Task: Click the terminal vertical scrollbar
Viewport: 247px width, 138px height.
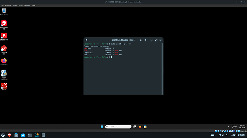Action: pos(162,69)
